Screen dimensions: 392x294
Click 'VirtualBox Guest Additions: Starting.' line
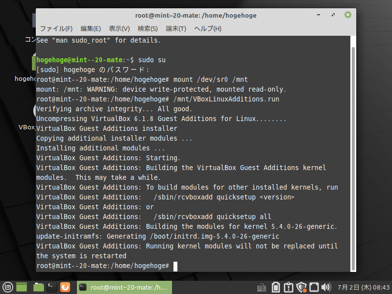point(108,158)
